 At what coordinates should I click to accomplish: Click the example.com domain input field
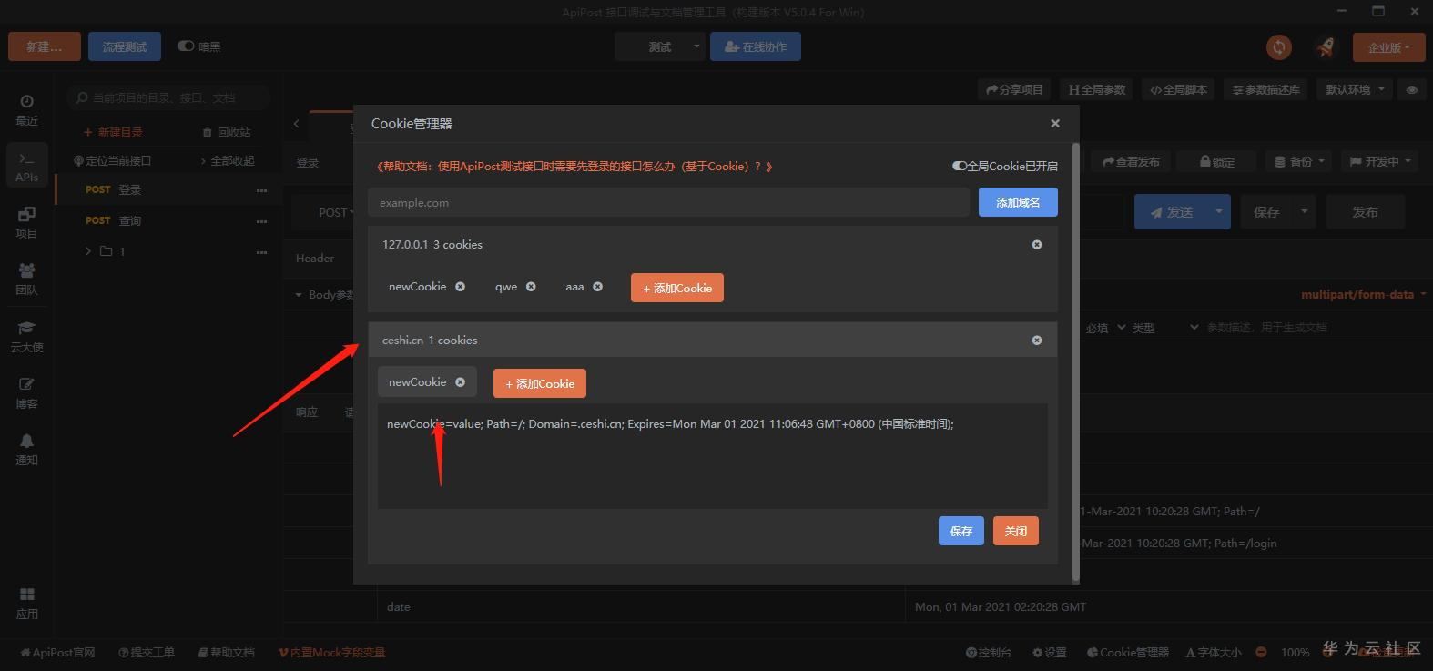click(x=669, y=202)
